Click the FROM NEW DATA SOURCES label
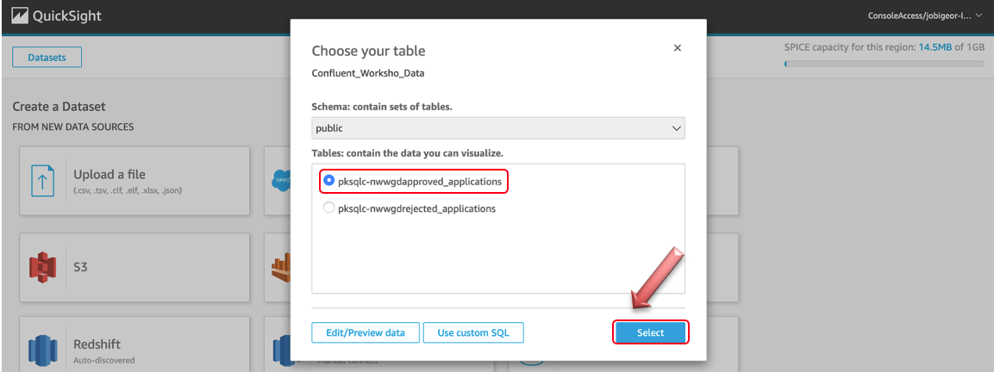This screenshot has height=372, width=994. tap(73, 127)
